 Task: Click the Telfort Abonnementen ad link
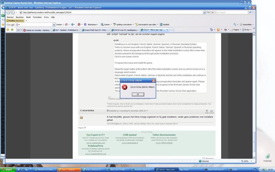tap(164, 135)
